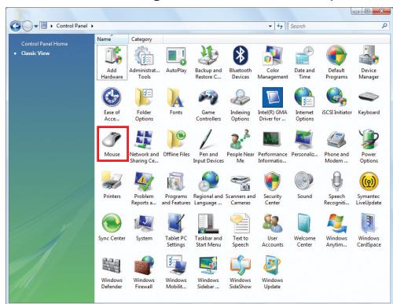Open Tablet PC Settings
Image resolution: width=393 pixels, height=304 pixels.
pos(176,230)
